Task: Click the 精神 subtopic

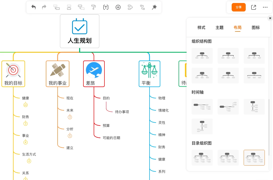Action: [x=162, y=135]
